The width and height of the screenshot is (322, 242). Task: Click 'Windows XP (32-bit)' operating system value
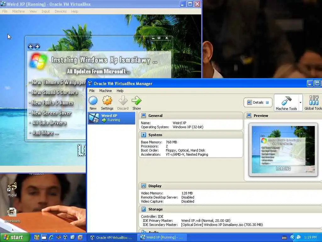click(x=188, y=127)
